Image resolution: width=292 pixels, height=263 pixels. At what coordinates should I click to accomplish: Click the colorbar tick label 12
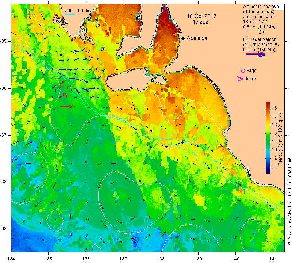point(274,158)
